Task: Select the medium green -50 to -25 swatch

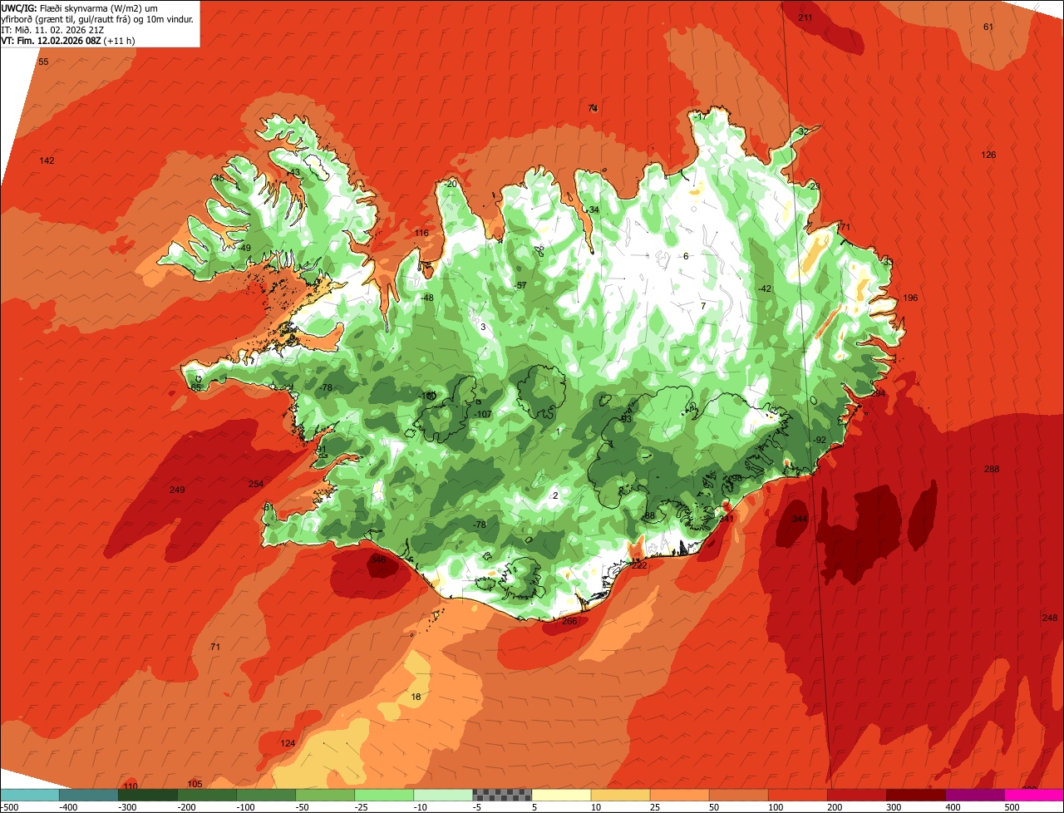Action: tap(325, 795)
